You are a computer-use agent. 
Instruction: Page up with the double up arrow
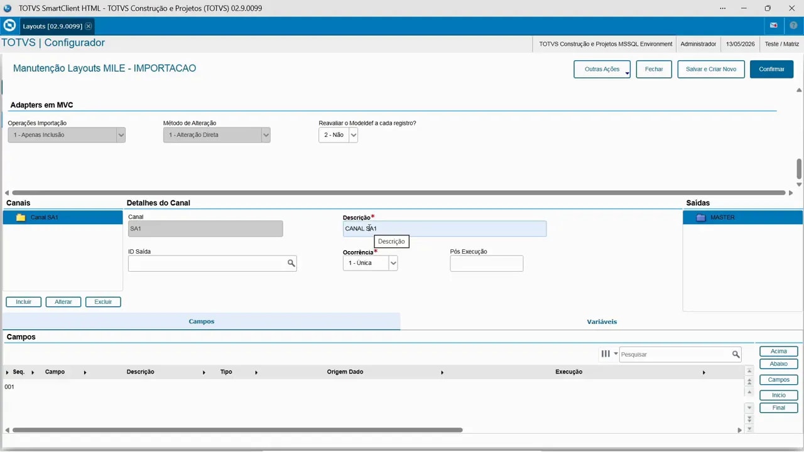tap(749, 382)
